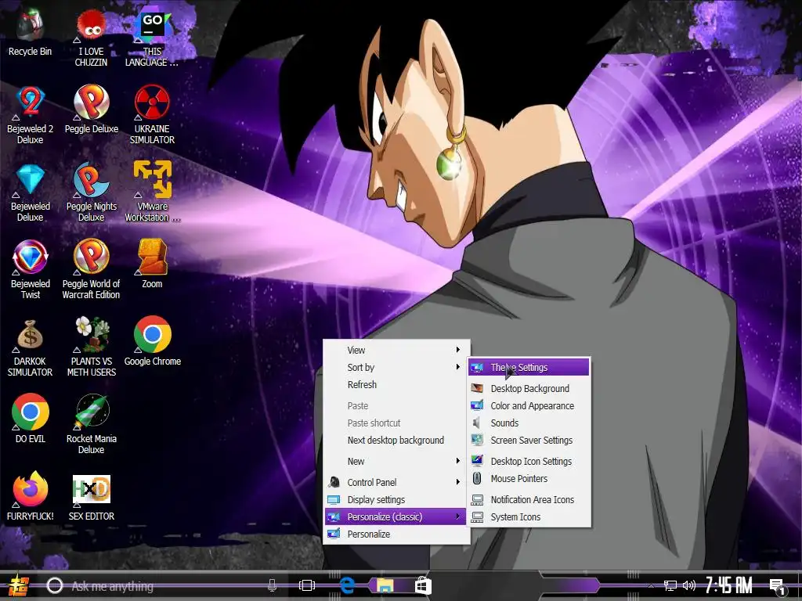Open the Recycle Bin desktop icon

tap(31, 33)
